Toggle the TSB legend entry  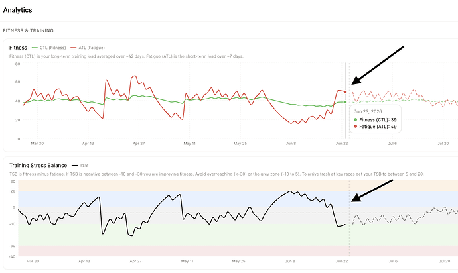(x=80, y=166)
